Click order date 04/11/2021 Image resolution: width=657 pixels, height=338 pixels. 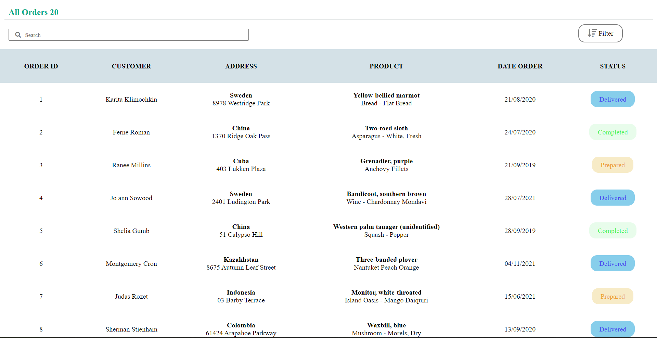pyautogui.click(x=520, y=263)
